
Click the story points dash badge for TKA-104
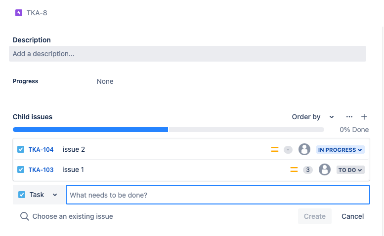point(288,150)
